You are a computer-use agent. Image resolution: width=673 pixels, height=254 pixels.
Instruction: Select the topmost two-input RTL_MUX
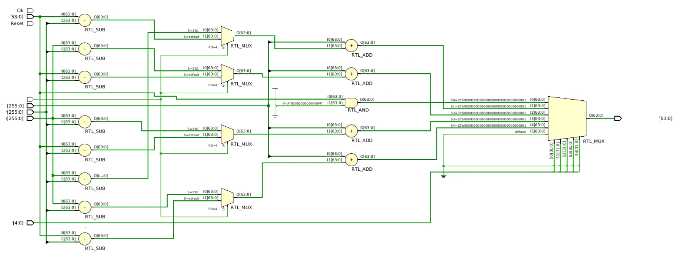[227, 36]
